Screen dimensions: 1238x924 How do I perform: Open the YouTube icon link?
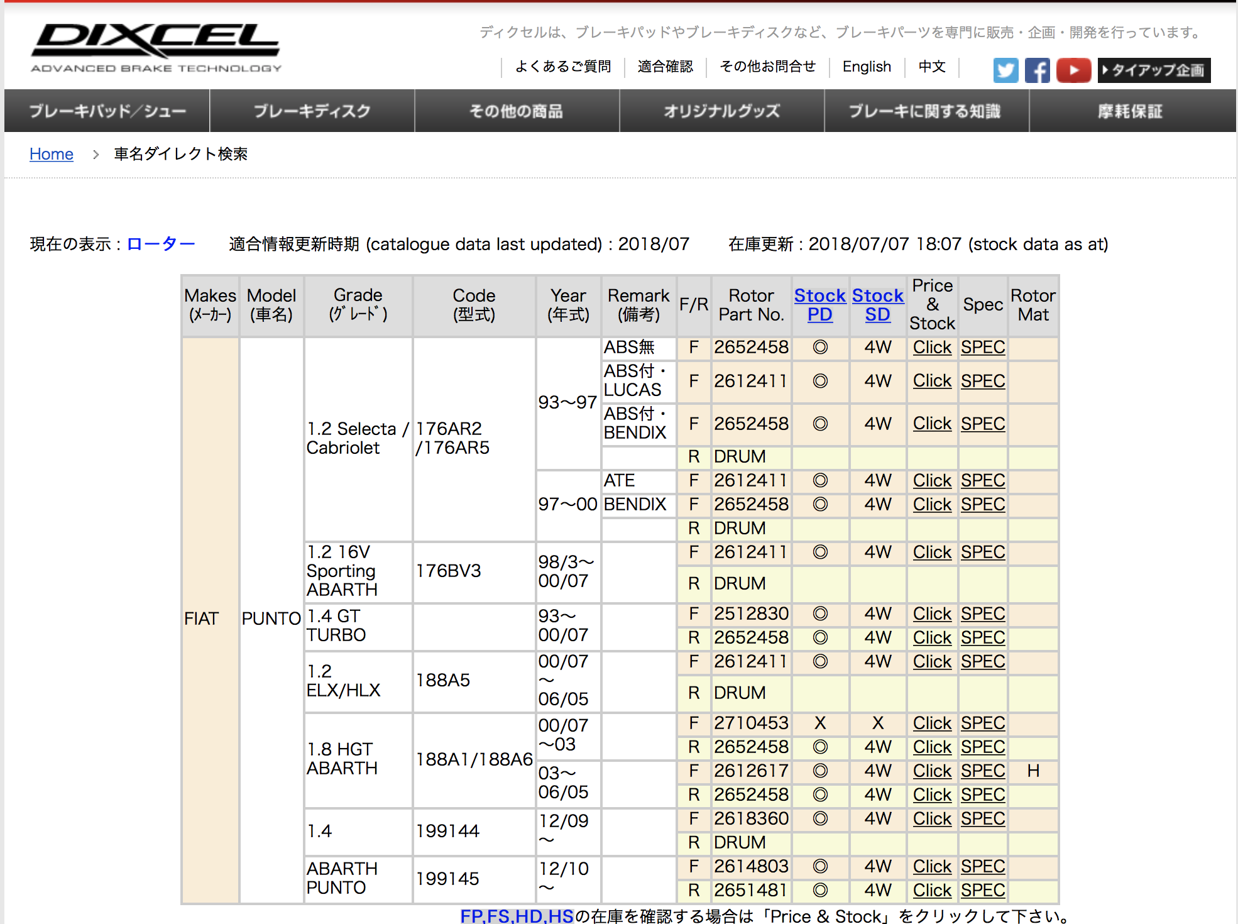(1073, 70)
